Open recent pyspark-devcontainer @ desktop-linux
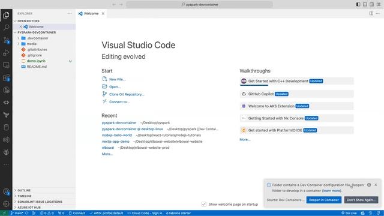The image size is (384, 216). click(x=132, y=129)
